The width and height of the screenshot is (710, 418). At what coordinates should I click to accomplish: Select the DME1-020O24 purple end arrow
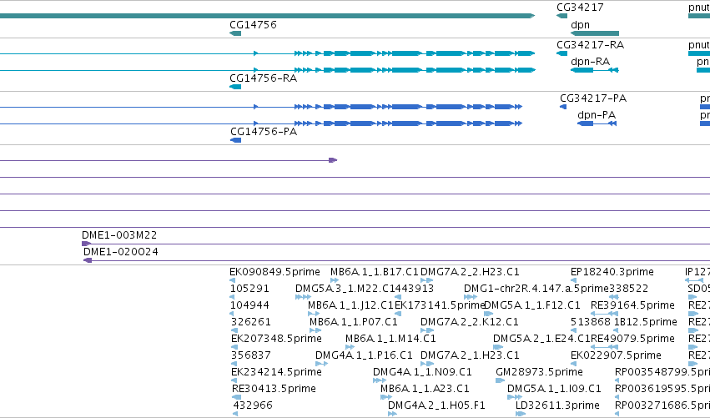88,260
